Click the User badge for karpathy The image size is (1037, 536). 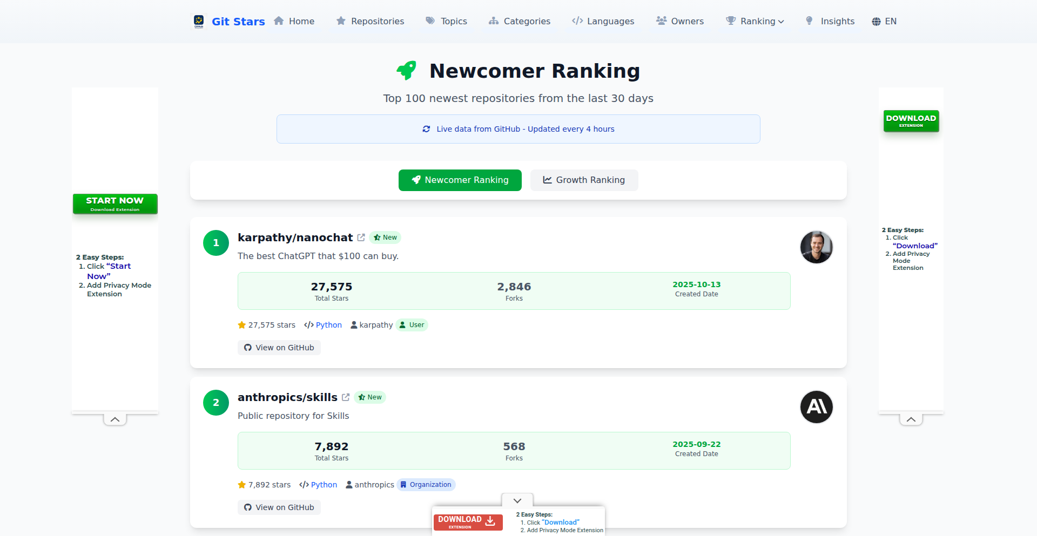pyautogui.click(x=412, y=325)
